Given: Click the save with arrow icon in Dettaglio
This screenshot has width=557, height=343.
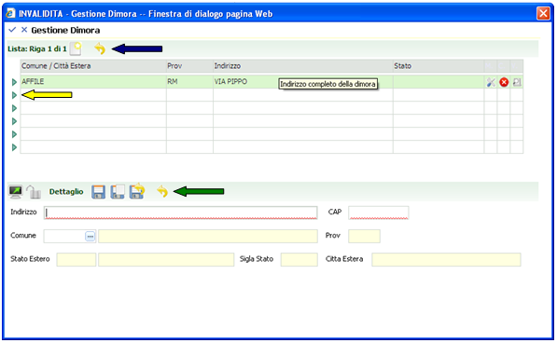Looking at the screenshot, I should tap(137, 191).
